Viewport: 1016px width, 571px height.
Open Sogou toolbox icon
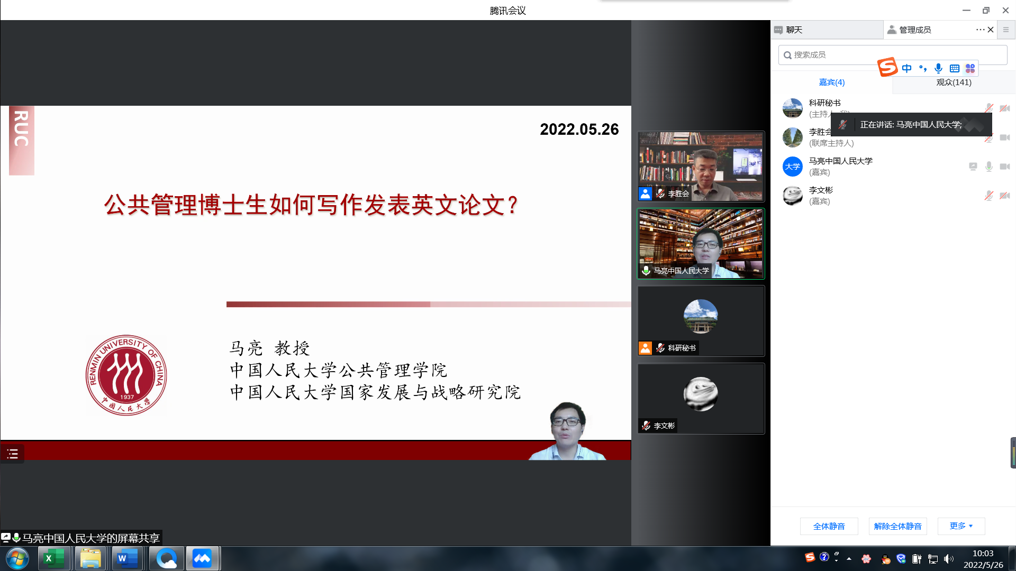tap(970, 68)
